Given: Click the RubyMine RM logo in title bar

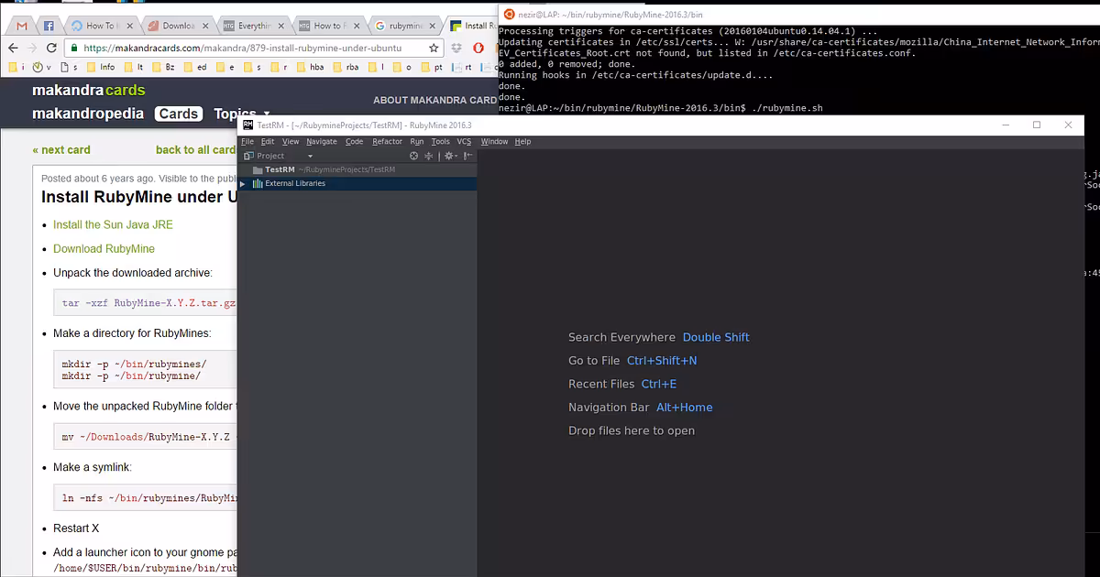Looking at the screenshot, I should (x=247, y=125).
